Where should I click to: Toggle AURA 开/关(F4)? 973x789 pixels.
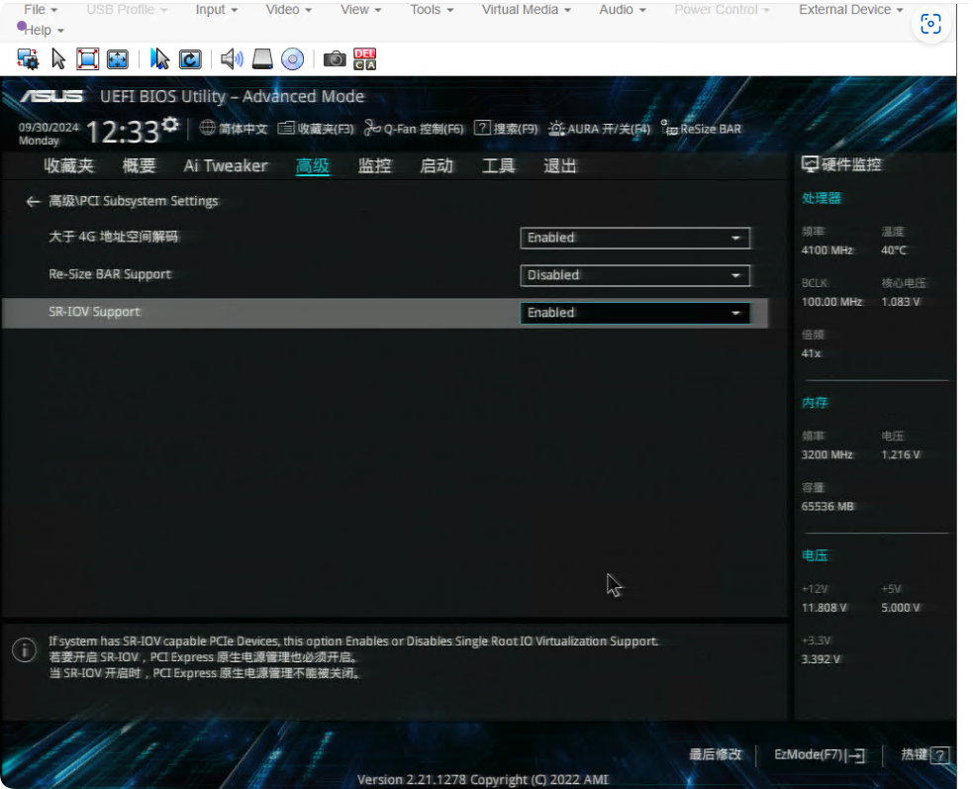coord(600,129)
